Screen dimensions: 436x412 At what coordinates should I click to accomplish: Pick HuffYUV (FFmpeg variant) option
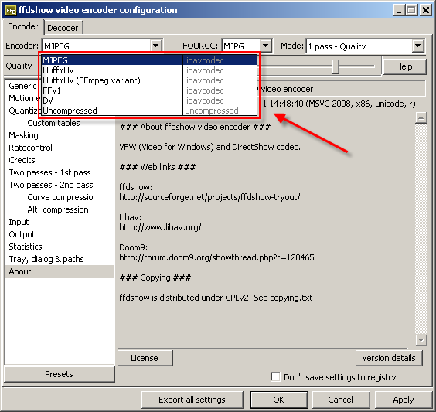[149, 80]
